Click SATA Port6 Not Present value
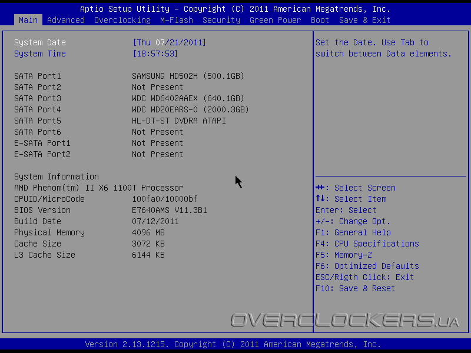 (x=157, y=132)
